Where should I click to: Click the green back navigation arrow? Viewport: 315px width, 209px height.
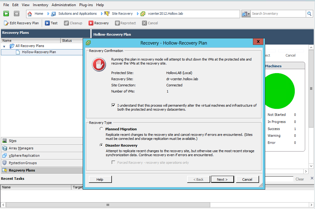tap(6, 14)
